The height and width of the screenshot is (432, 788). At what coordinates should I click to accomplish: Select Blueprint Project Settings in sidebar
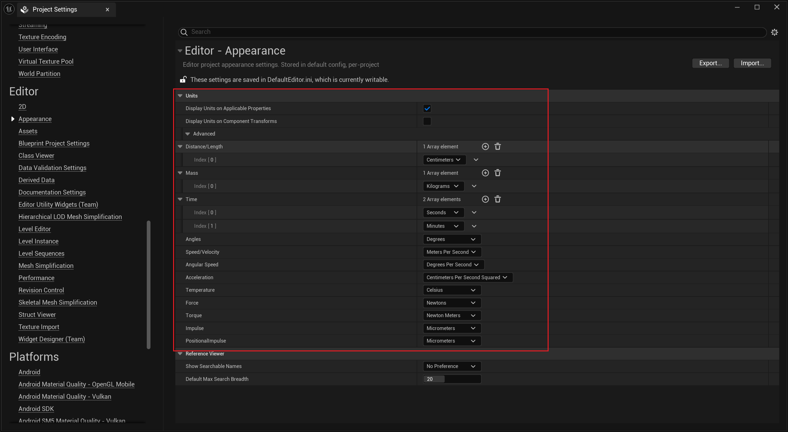[x=54, y=143]
